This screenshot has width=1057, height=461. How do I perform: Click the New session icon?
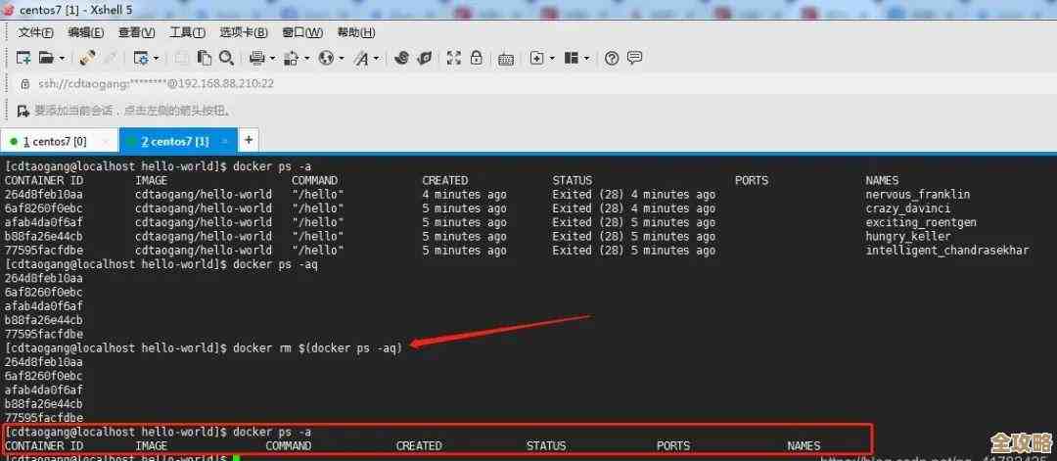(x=23, y=58)
